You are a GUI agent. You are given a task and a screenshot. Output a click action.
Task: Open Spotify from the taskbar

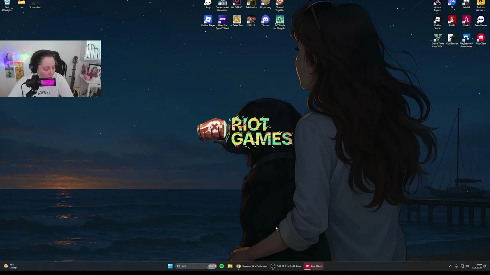coord(222,266)
